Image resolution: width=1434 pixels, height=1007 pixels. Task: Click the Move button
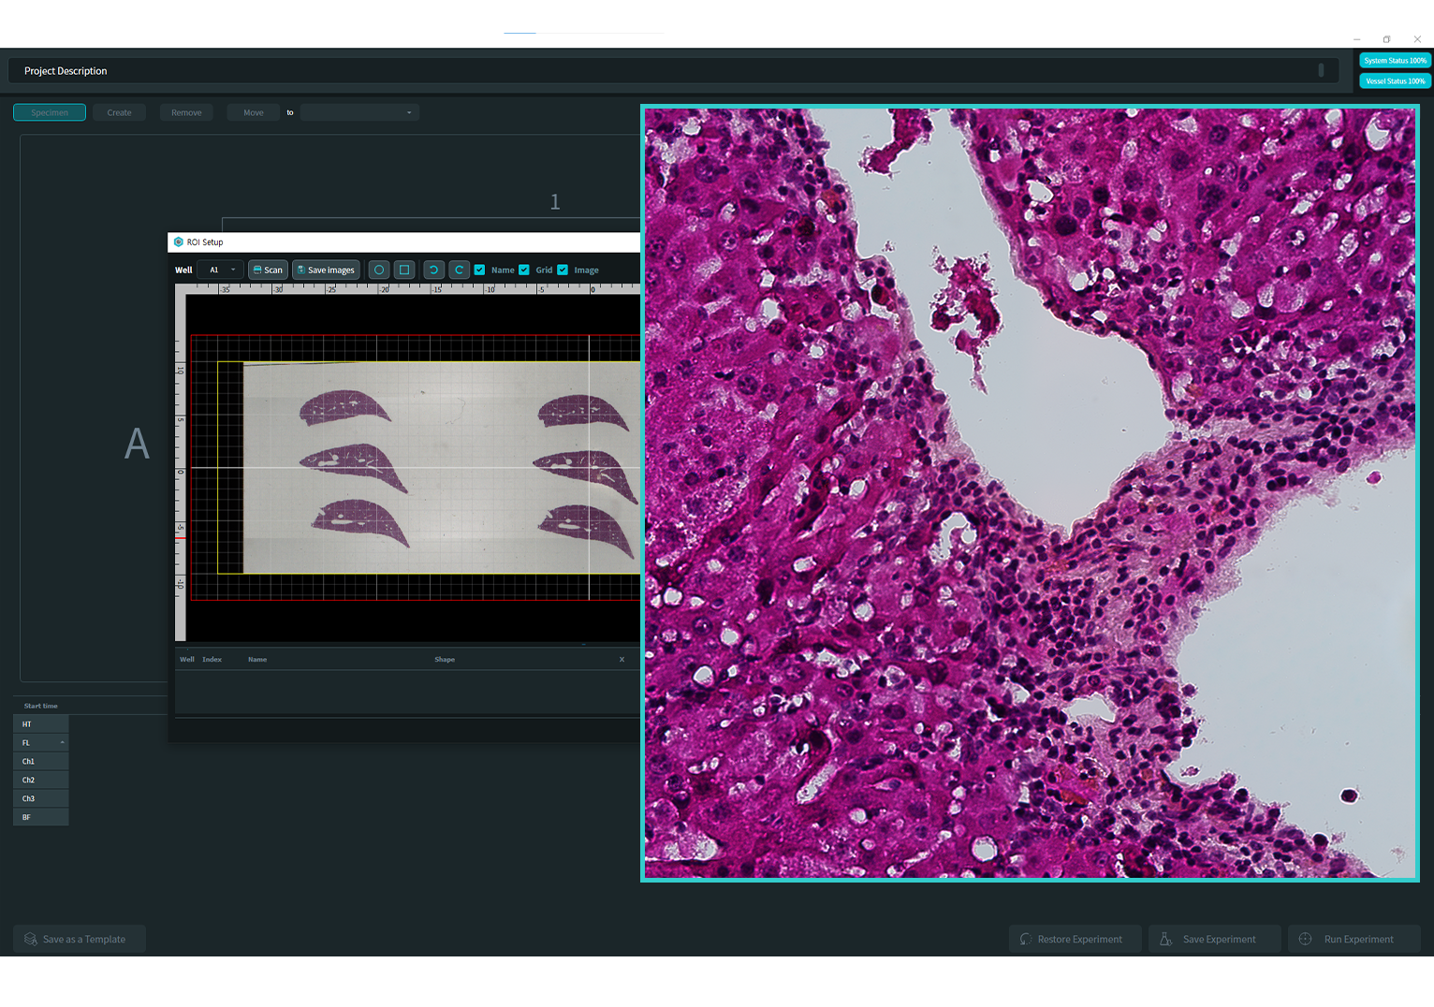tap(253, 112)
